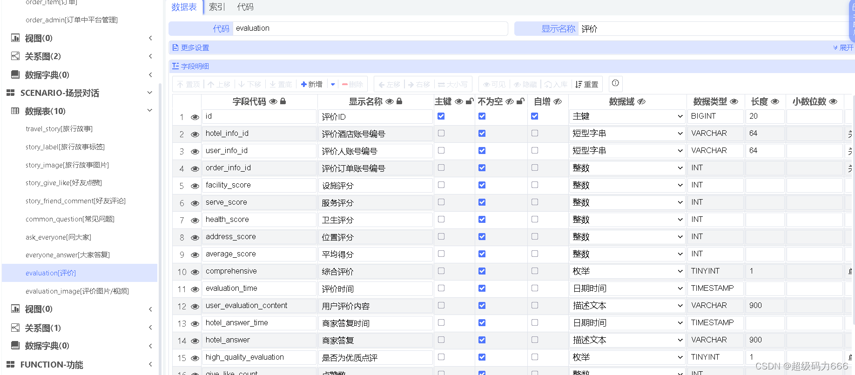The width and height of the screenshot is (855, 375).
Task: Click the 重置 reset button
Action: click(587, 84)
